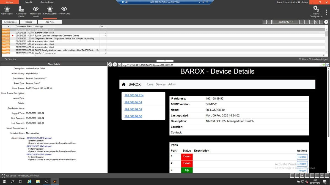Click the orange app icon on taskbar
Screen dimensions: 330x185
[55, 181]
